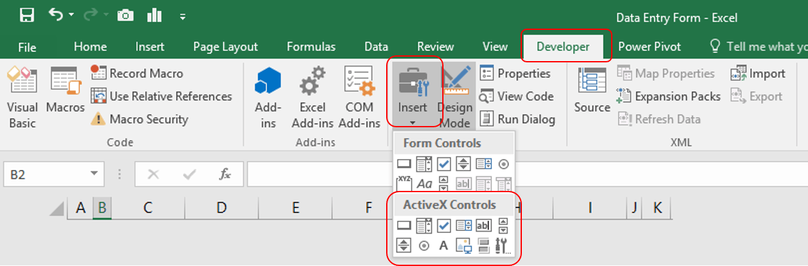Open Macro Security settings
This screenshot has height=266, width=808.
point(140,119)
